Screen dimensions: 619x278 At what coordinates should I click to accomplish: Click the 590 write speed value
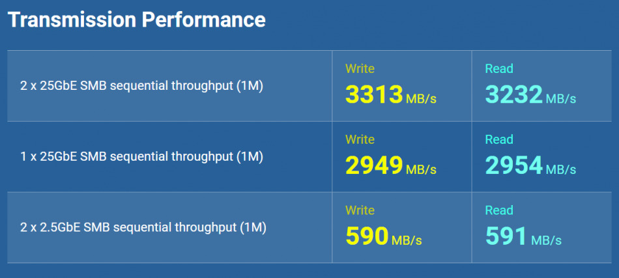tap(367, 237)
